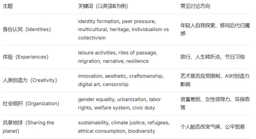Select the 共享地球 (Sharing the planet) cell
Viewport: 256px width, 139px height.
point(28,127)
